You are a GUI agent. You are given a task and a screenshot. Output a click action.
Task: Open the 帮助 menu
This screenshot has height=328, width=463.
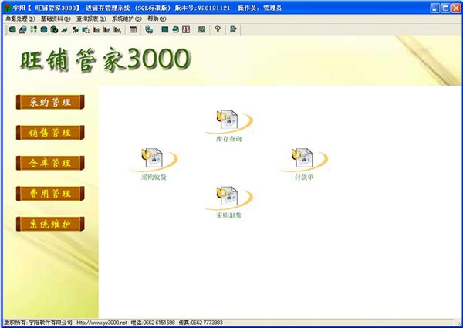(x=157, y=19)
